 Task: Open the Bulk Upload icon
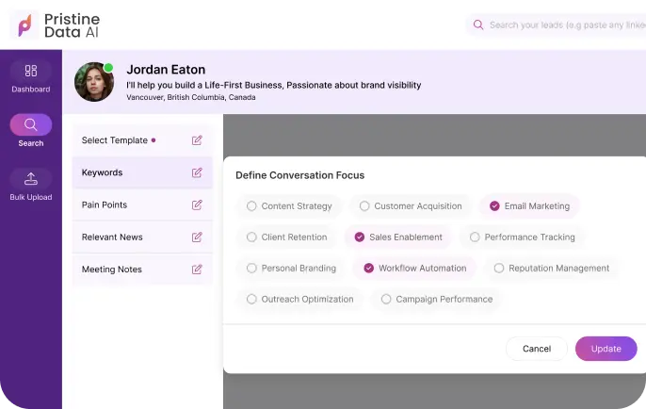(31, 178)
